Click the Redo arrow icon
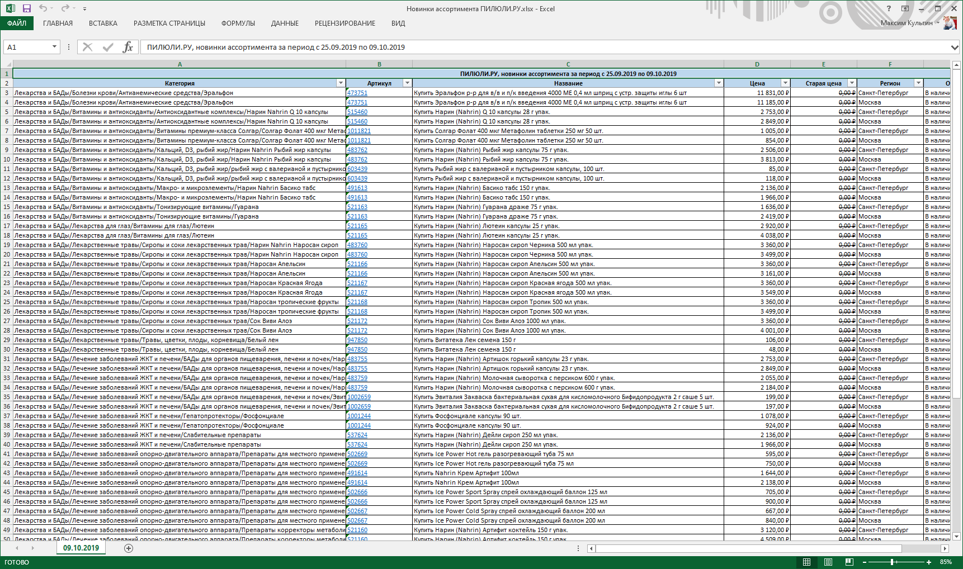The height and width of the screenshot is (569, 963). coord(65,8)
